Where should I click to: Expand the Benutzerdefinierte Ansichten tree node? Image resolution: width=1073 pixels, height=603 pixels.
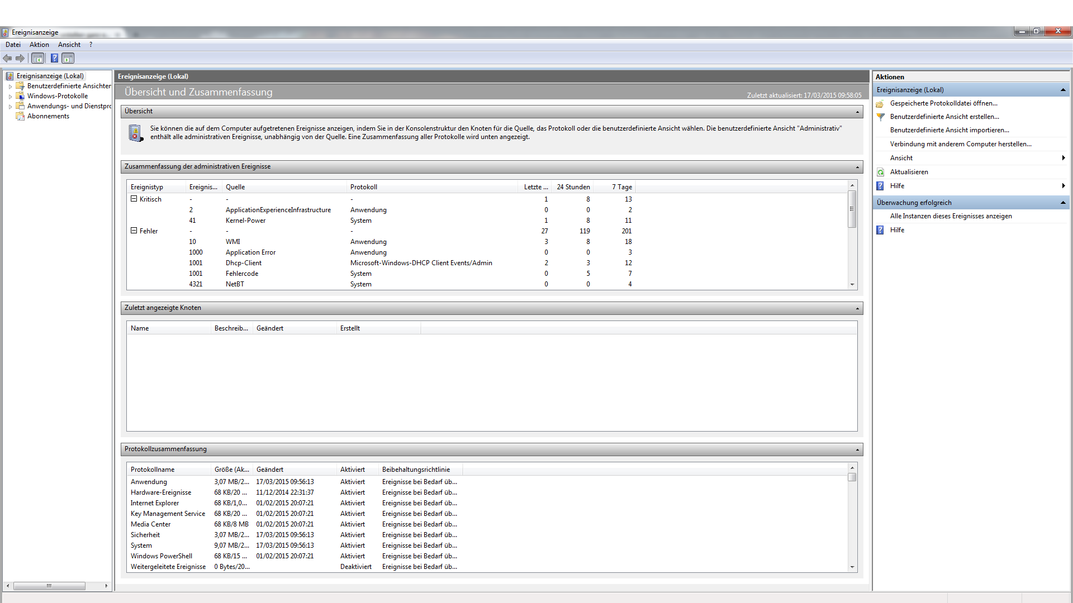pyautogui.click(x=10, y=87)
